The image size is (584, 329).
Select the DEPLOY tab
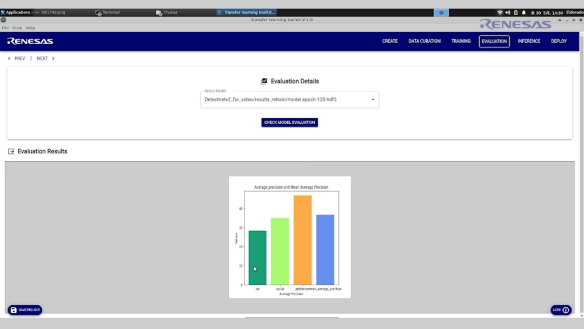(559, 41)
